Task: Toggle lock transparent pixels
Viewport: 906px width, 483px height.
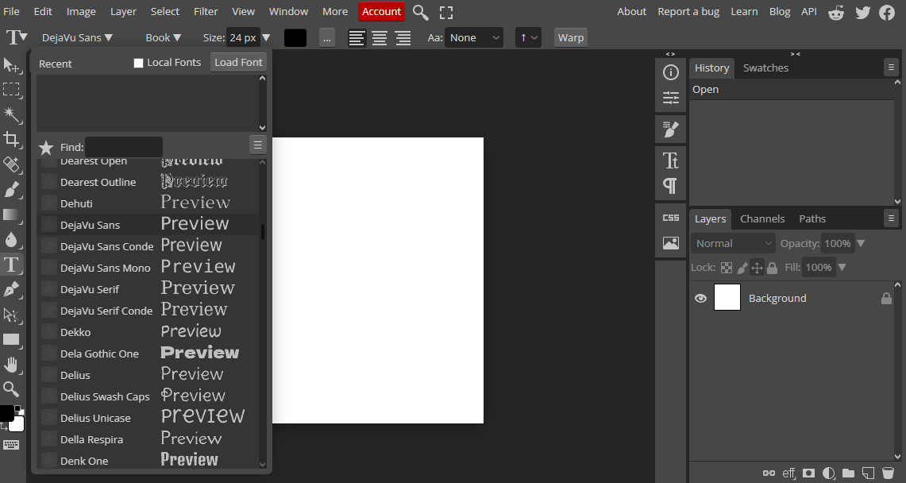Action: click(727, 268)
